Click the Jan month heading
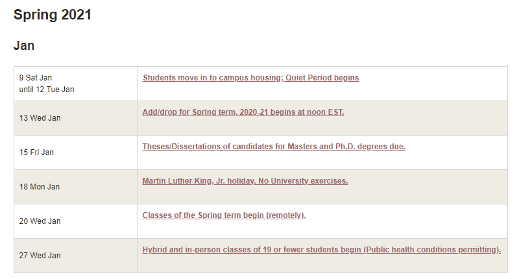The width and height of the screenshot is (519, 279). click(x=24, y=45)
